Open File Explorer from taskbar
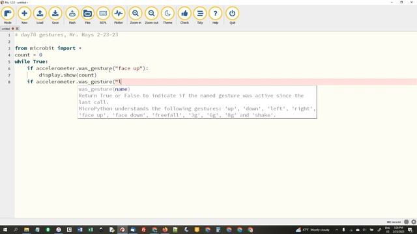This screenshot has height=234, width=417. tap(27, 229)
